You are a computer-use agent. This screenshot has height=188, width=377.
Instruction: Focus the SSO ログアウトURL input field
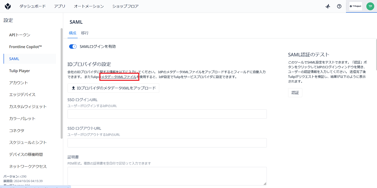[x=167, y=143]
